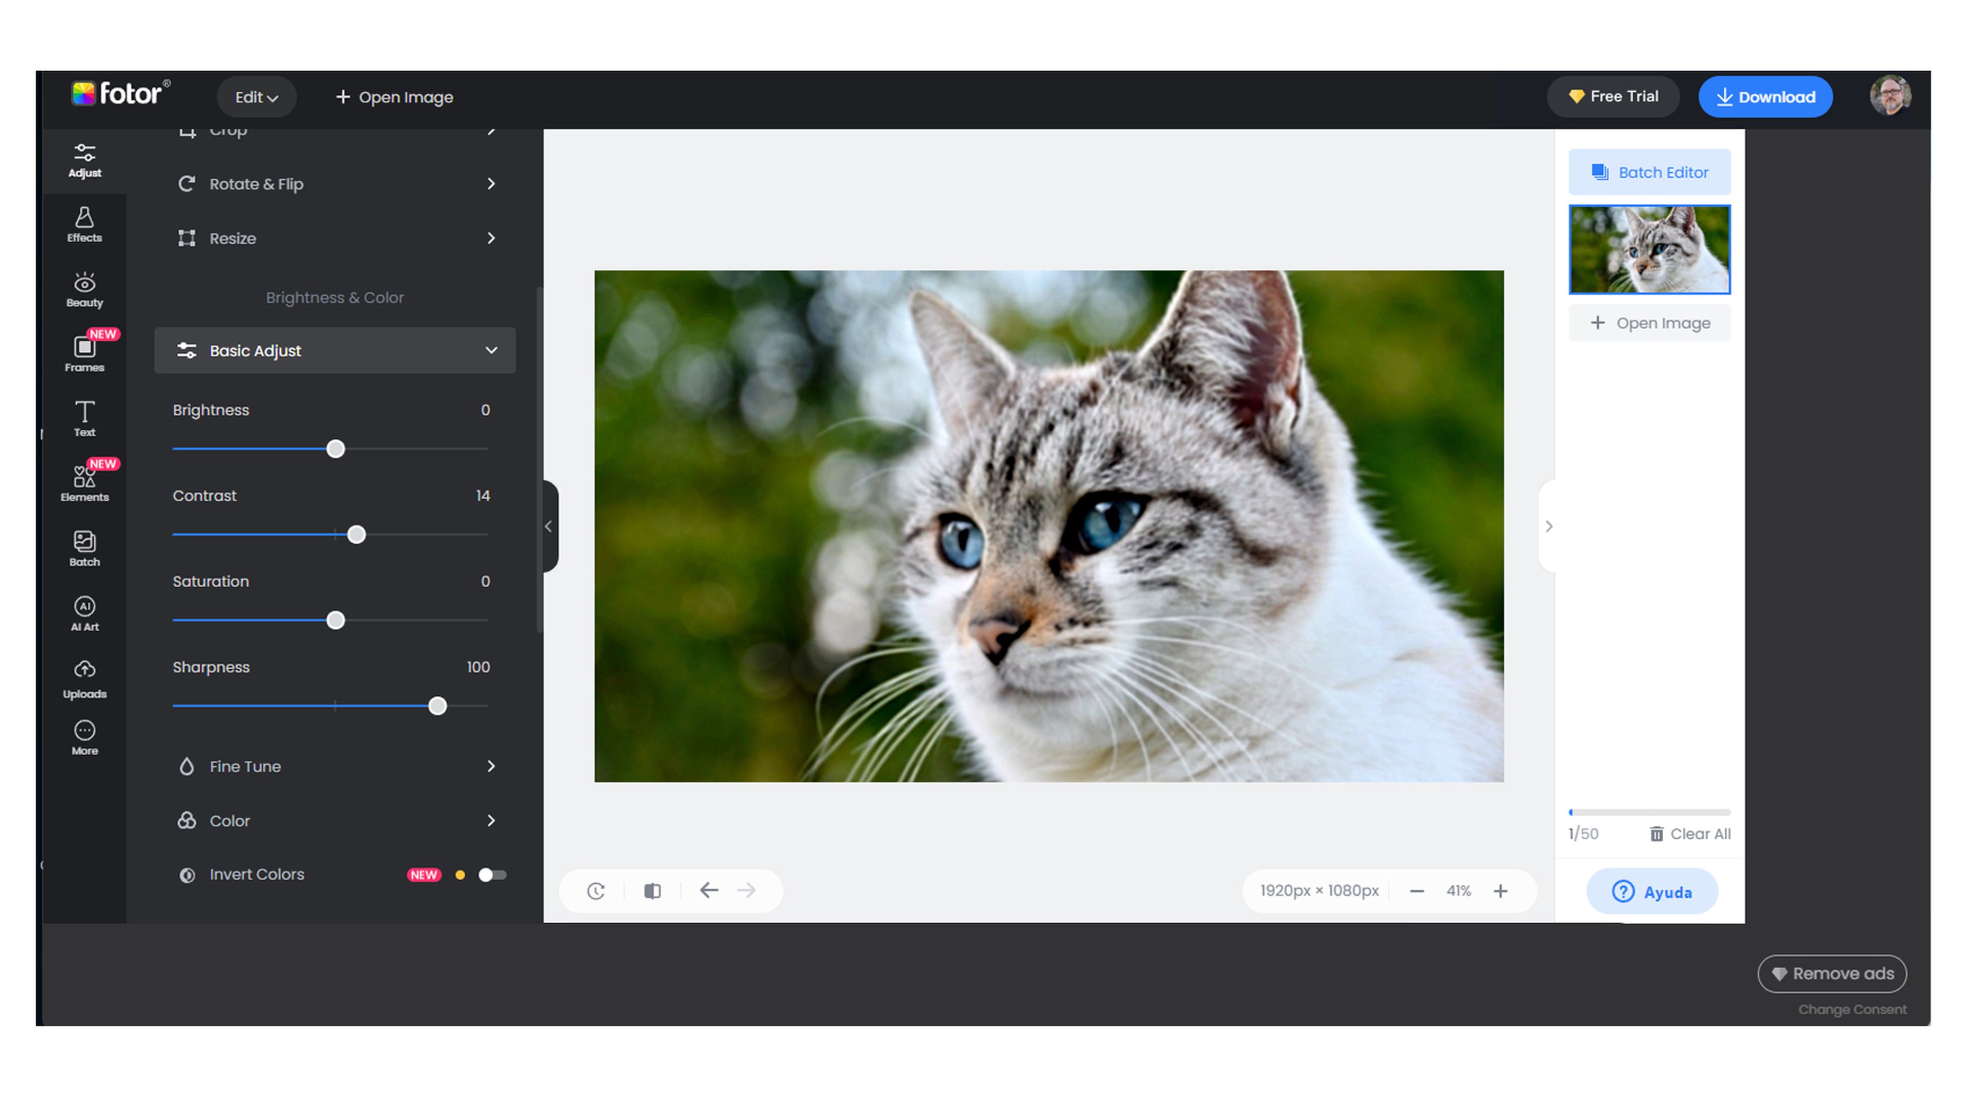Click the Download button
The image size is (1967, 1106).
tap(1765, 96)
